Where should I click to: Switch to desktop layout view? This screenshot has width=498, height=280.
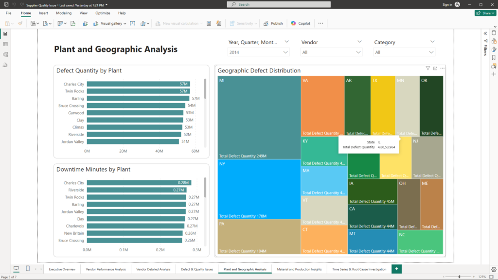point(16,269)
